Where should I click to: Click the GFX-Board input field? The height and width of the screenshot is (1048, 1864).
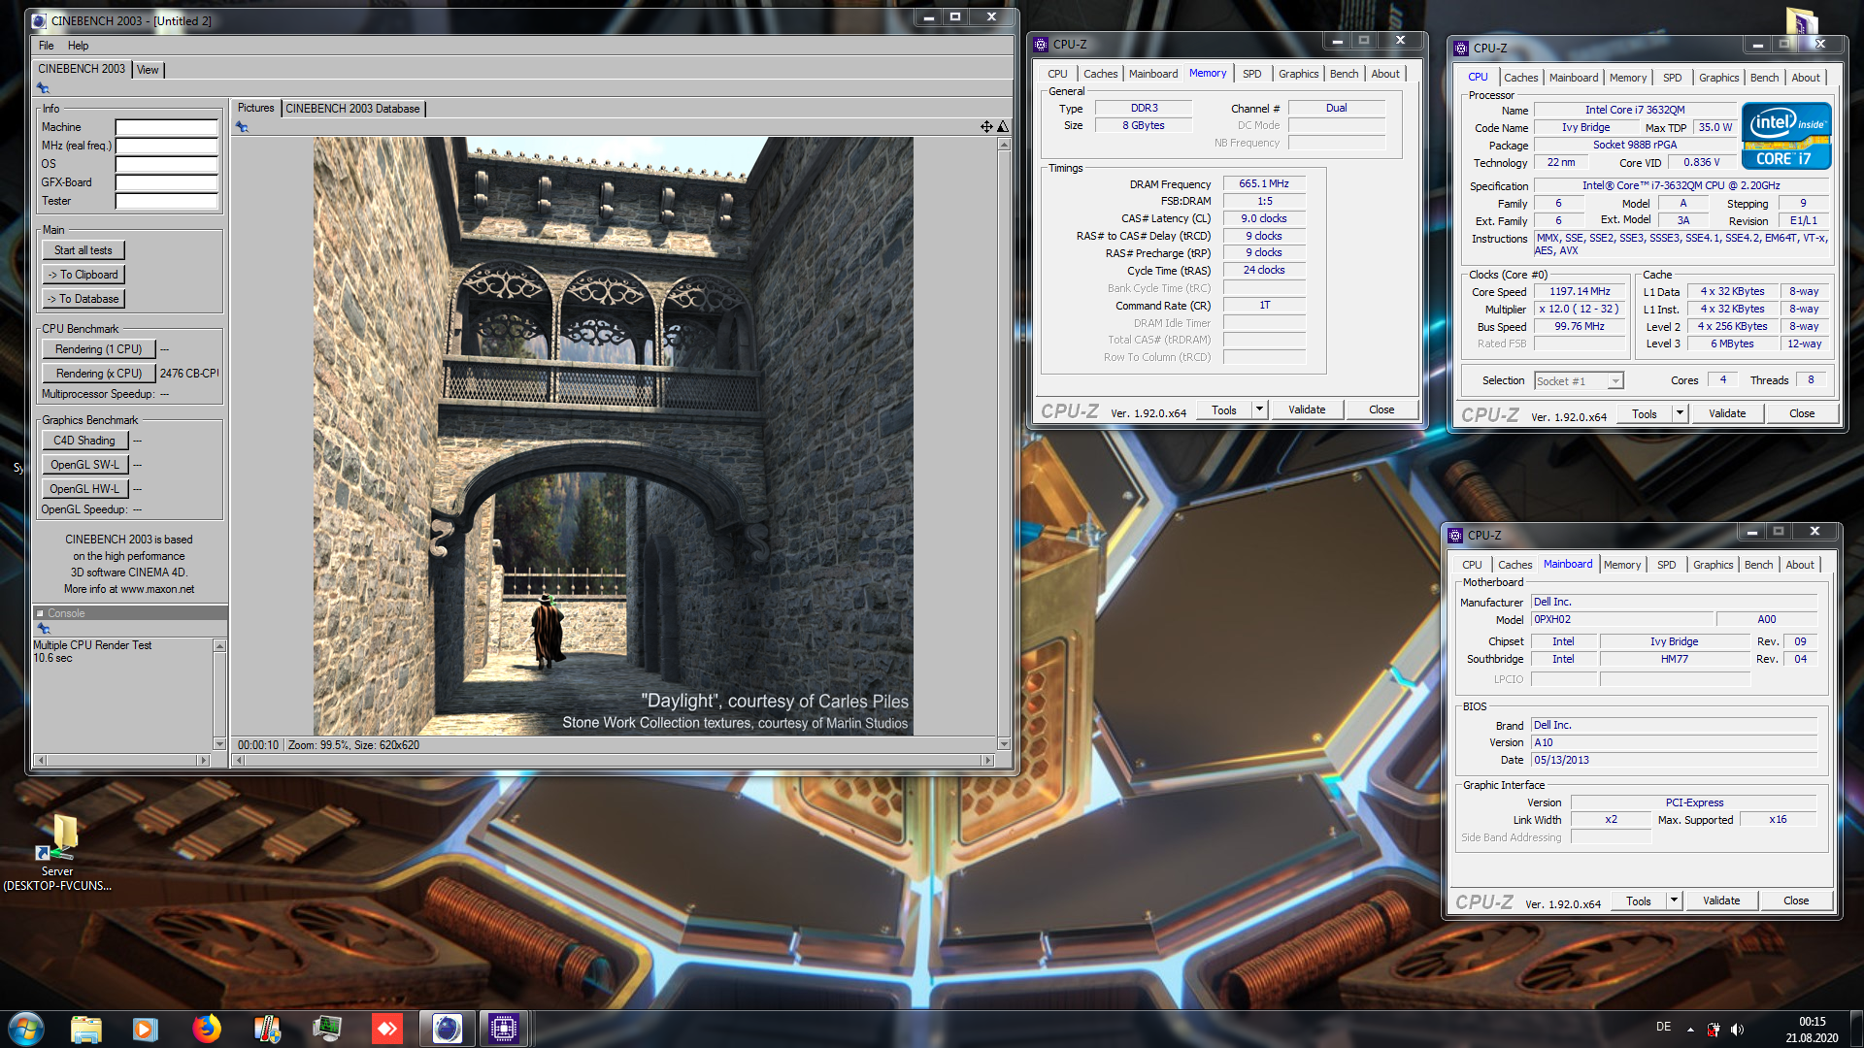[x=166, y=182]
